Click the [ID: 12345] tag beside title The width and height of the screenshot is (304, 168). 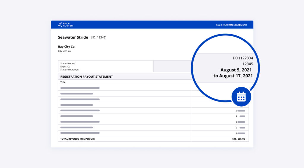(x=99, y=37)
